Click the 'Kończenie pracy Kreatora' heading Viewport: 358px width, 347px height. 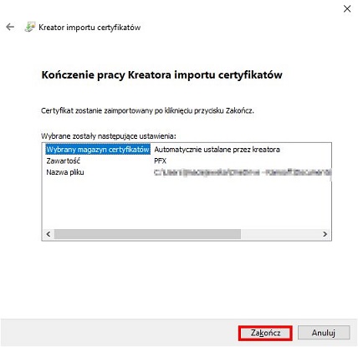pyautogui.click(x=161, y=75)
